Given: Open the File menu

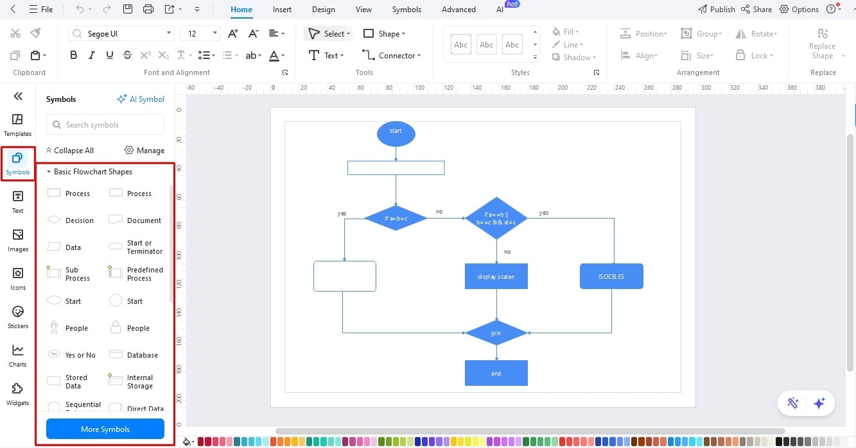Looking at the screenshot, I should pyautogui.click(x=40, y=10).
